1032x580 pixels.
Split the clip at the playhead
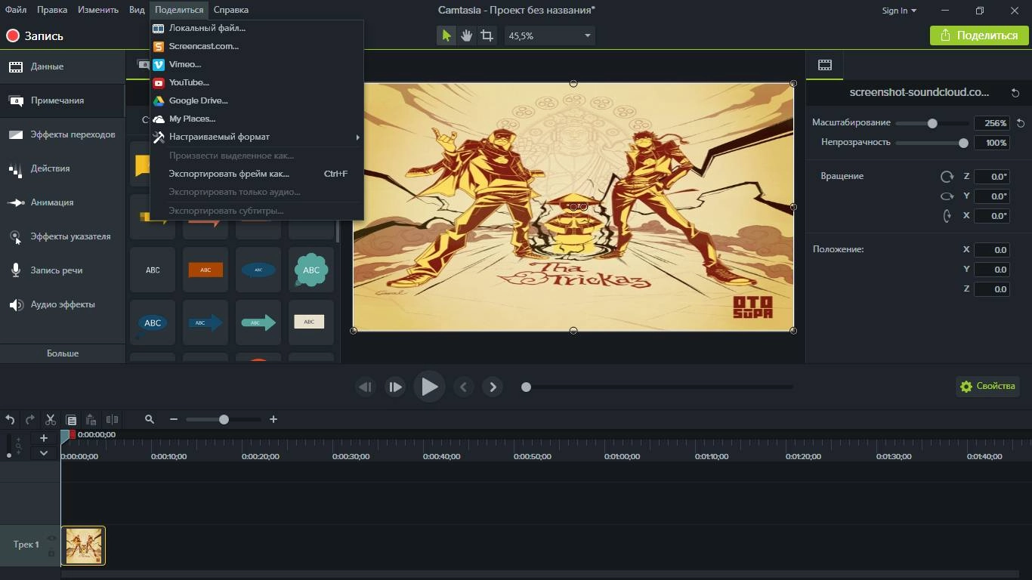tap(112, 419)
